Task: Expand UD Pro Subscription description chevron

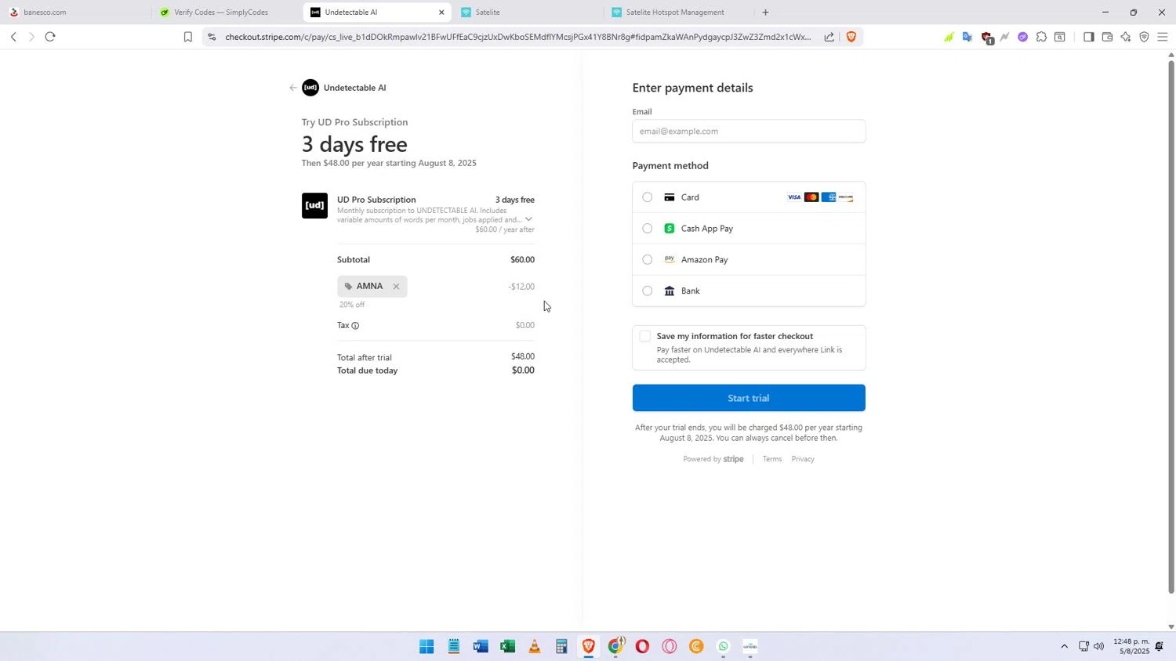Action: click(528, 219)
